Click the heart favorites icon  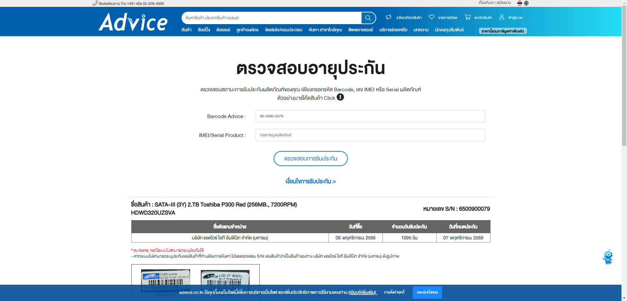click(431, 17)
